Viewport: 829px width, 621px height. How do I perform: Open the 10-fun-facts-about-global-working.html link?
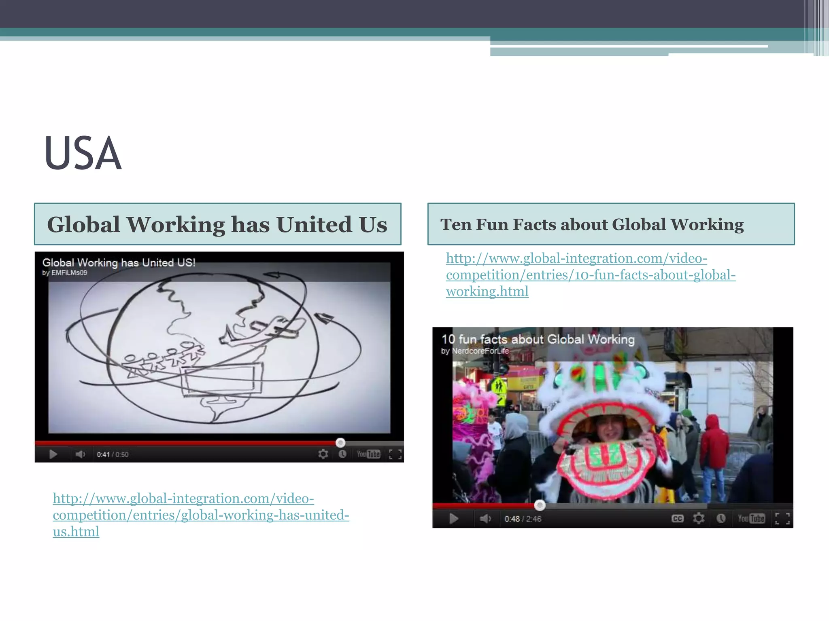coord(591,275)
